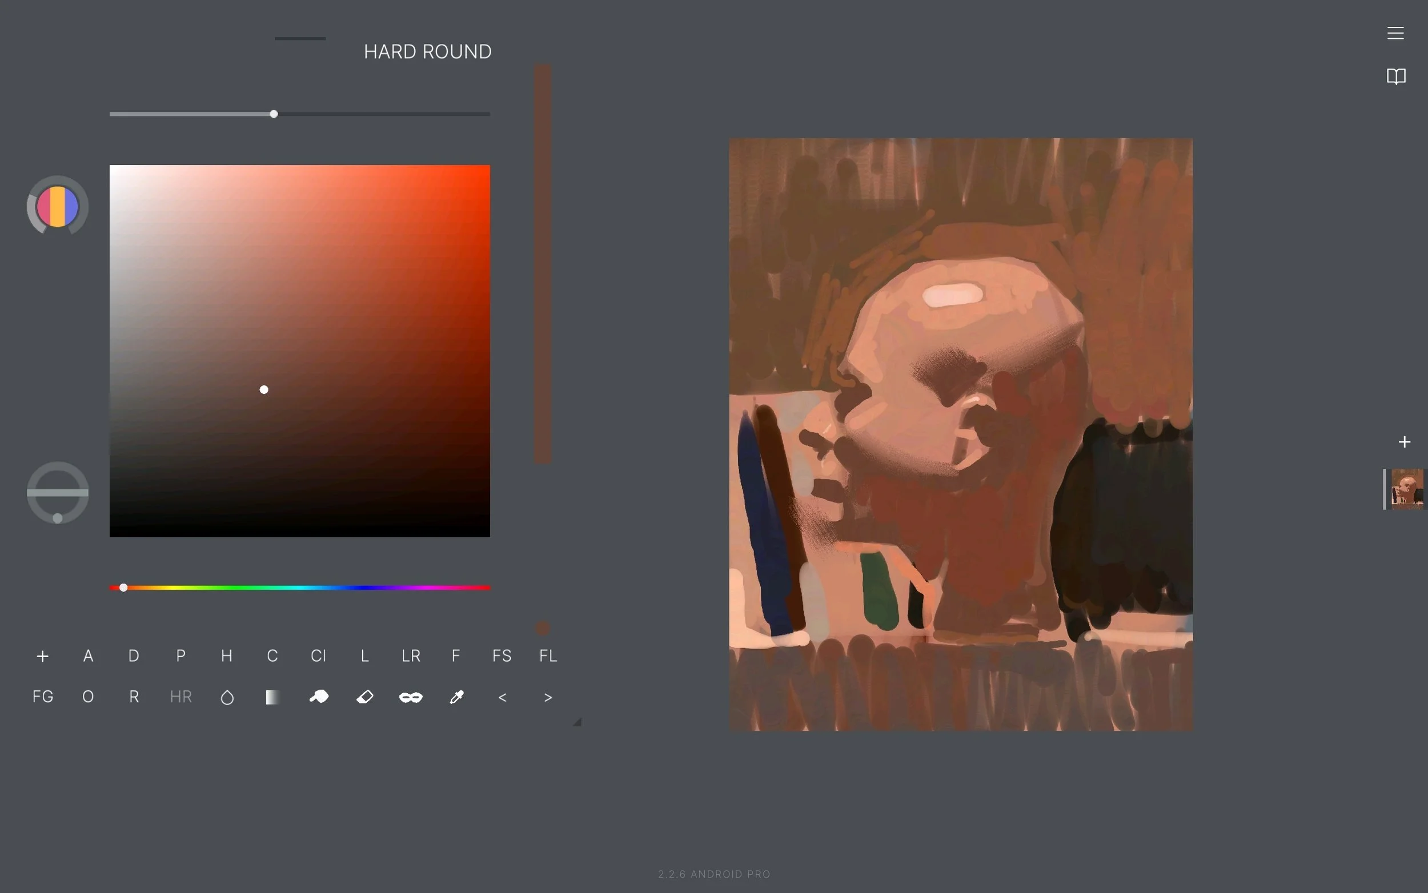The width and height of the screenshot is (1428, 893).
Task: Toggle the Mask tool
Action: tap(410, 697)
